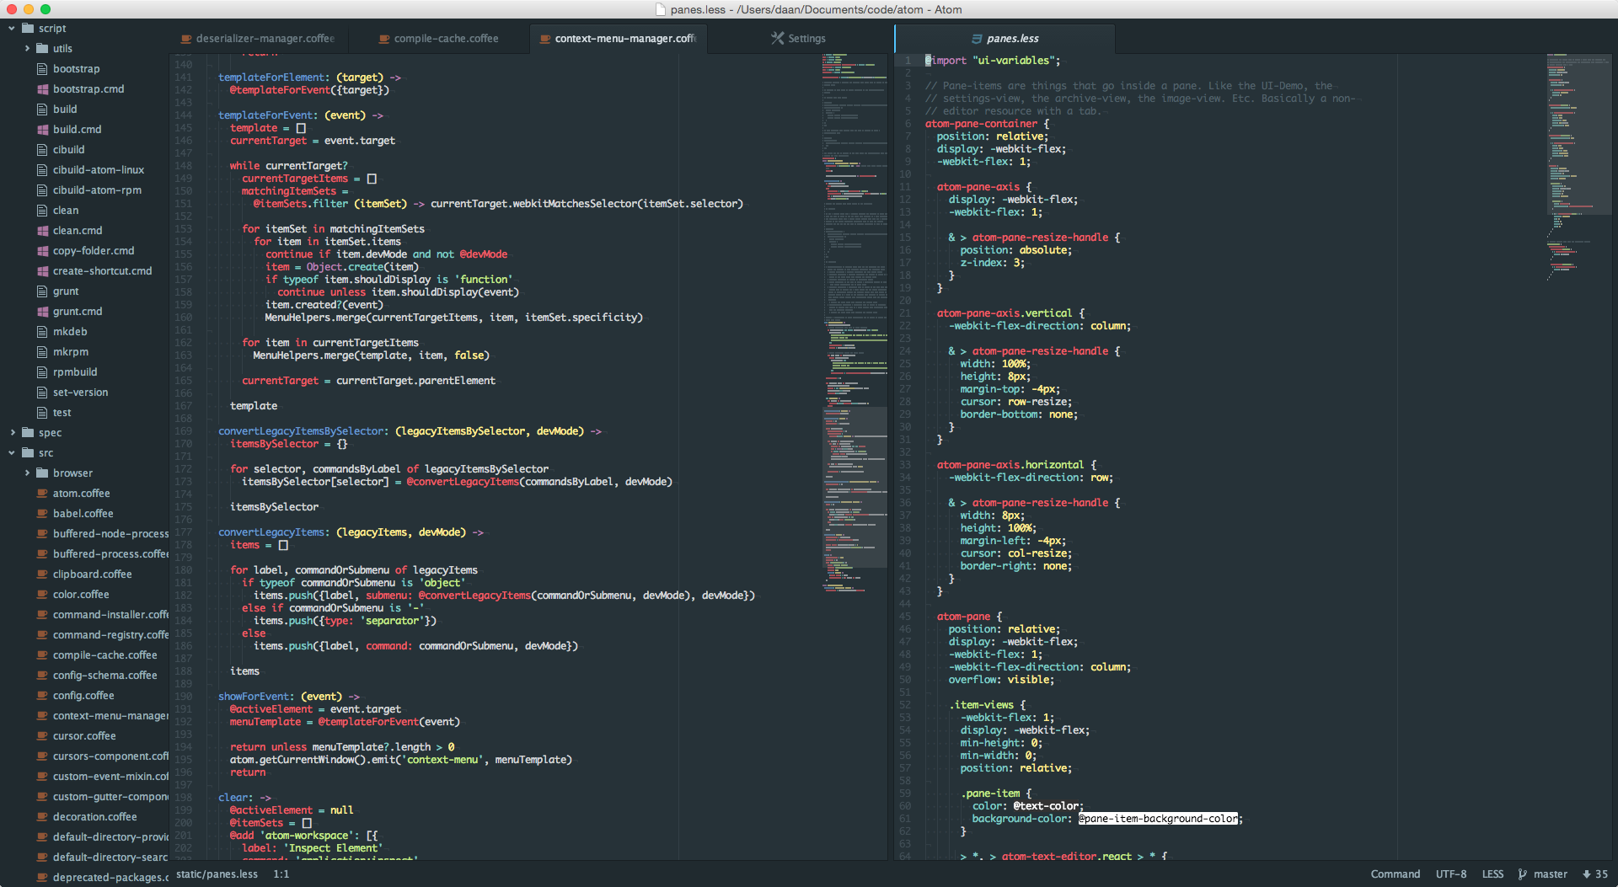Click the spec folder icon
This screenshot has width=1618, height=887.
point(28,433)
